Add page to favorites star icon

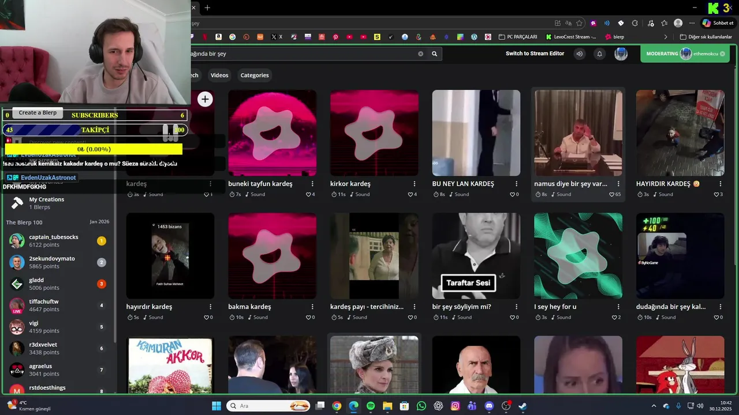pyautogui.click(x=579, y=23)
